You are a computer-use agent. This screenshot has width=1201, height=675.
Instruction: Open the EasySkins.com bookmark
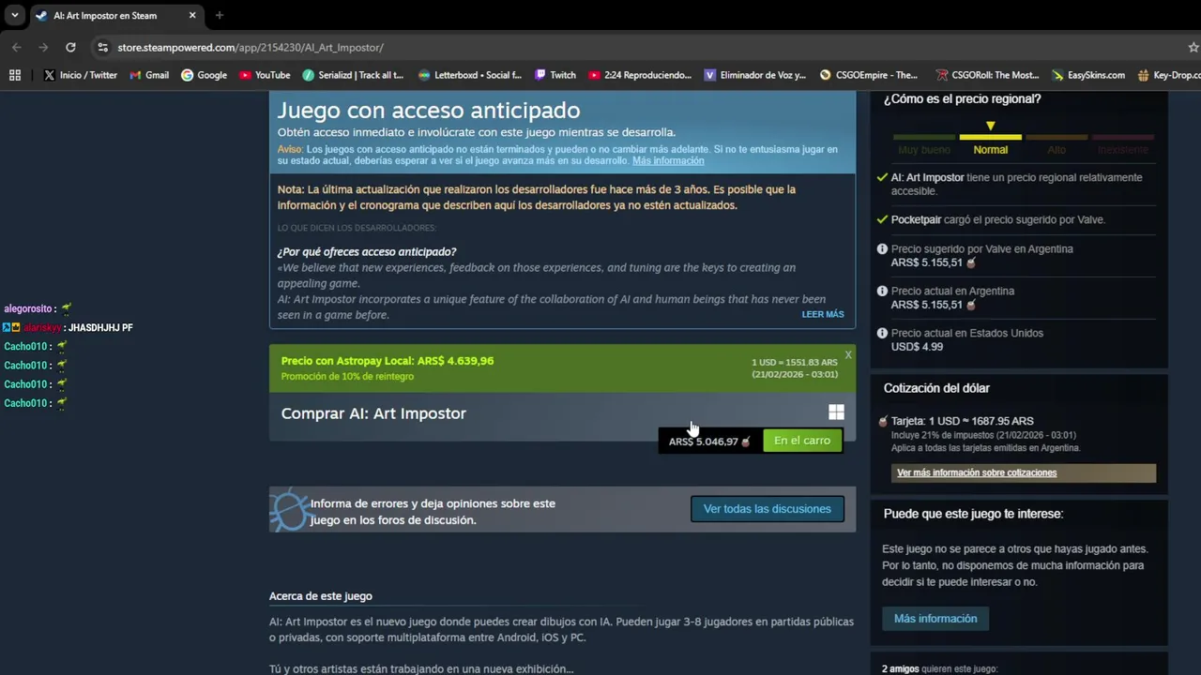[x=1088, y=75]
